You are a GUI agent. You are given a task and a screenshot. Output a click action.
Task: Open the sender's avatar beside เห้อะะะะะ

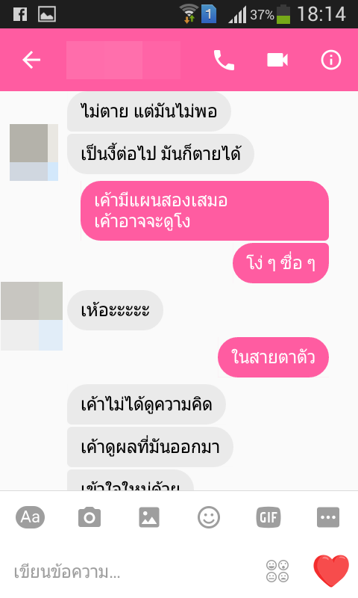(x=31, y=316)
